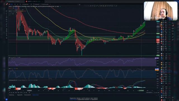
Task: Open the Indicators dialog
Action: [25, 4]
